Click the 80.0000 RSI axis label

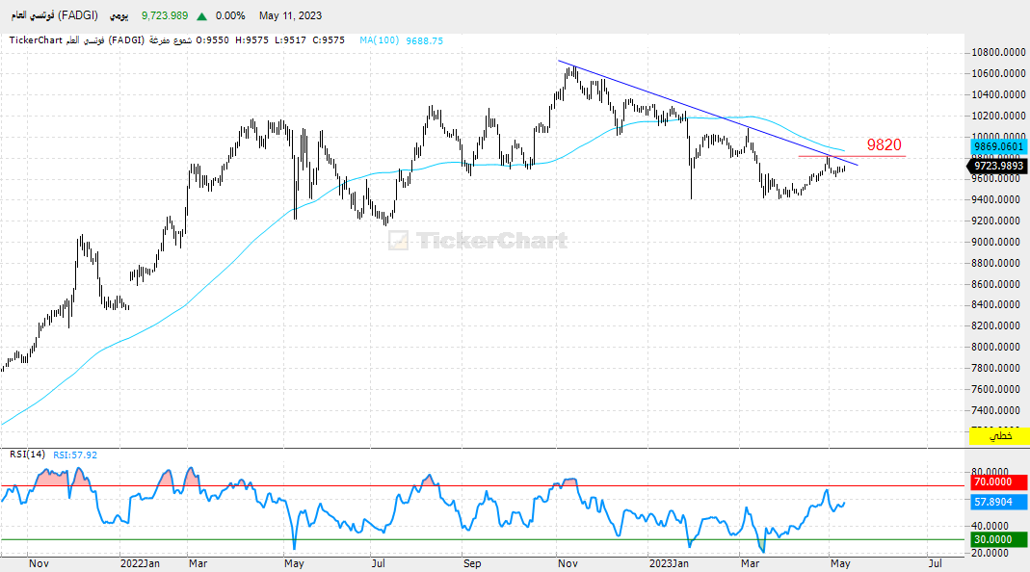(990, 472)
